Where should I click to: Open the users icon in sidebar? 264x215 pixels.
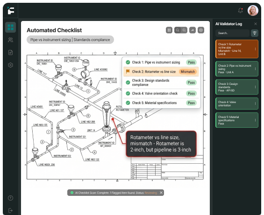tap(10, 40)
